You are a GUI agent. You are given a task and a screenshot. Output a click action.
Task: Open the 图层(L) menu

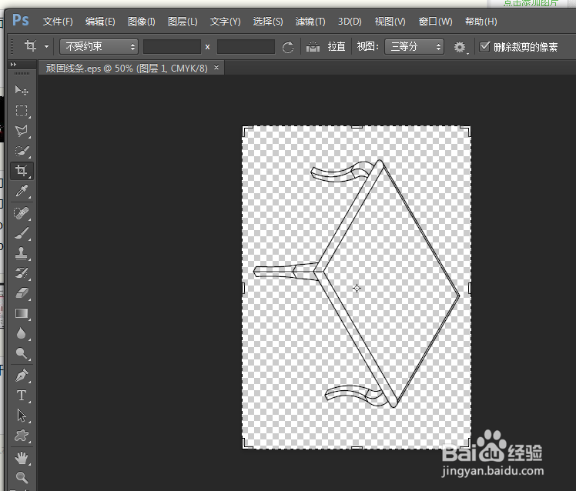pyautogui.click(x=183, y=22)
